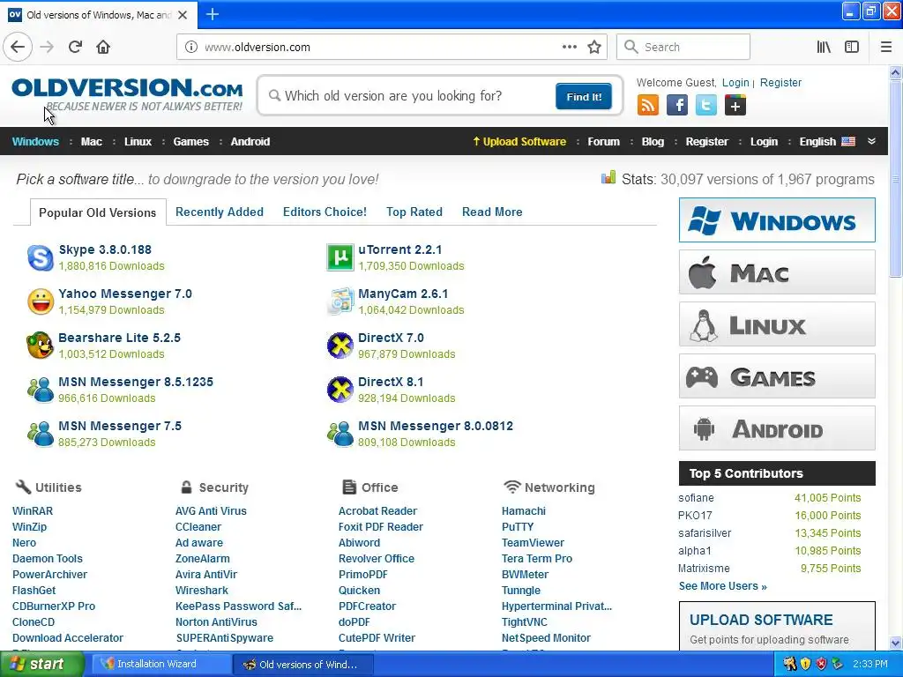Click Upload Software in navigation bar
This screenshot has height=677, width=903.
click(x=519, y=142)
